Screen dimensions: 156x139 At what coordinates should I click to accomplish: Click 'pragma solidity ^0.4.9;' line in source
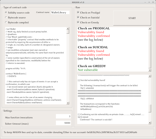(15, 68)
